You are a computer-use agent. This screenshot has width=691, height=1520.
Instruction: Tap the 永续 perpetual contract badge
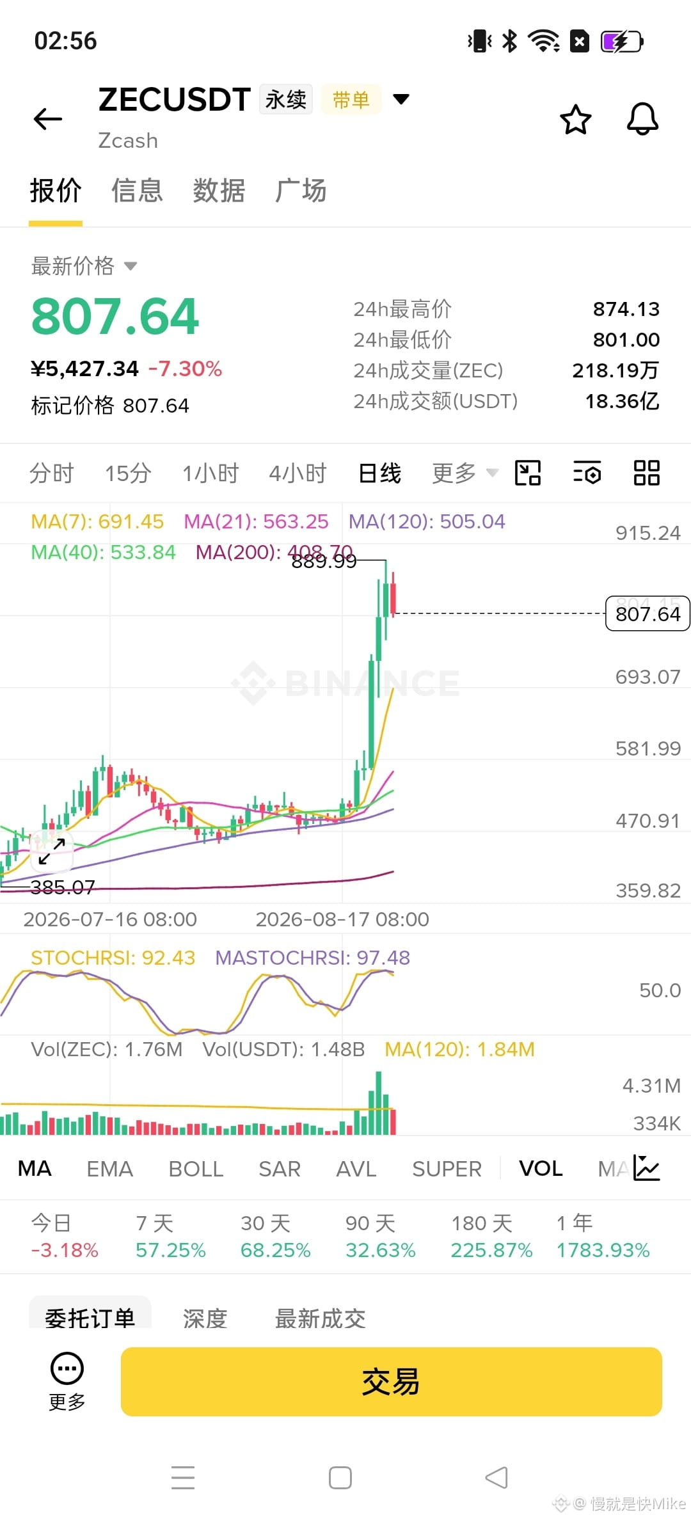pyautogui.click(x=286, y=100)
